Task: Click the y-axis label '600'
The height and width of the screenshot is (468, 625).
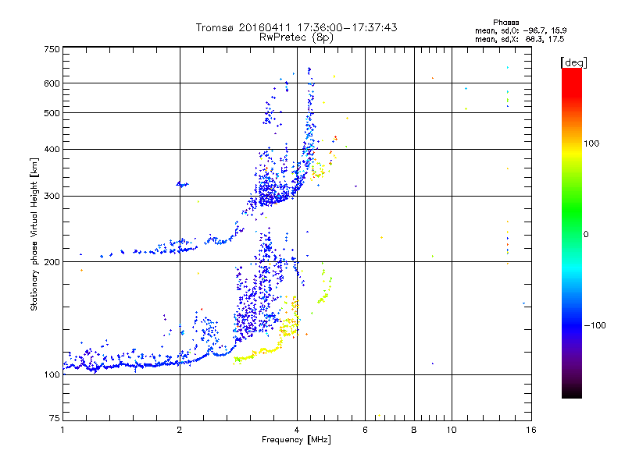Action: [x=52, y=83]
